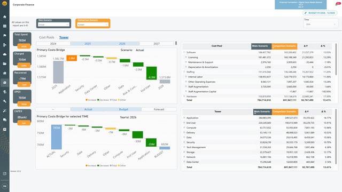Expand the Application tower row
The image size is (342, 192).
click(x=184, y=118)
